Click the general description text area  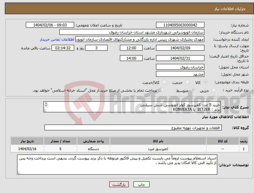pyautogui.click(x=132, y=107)
